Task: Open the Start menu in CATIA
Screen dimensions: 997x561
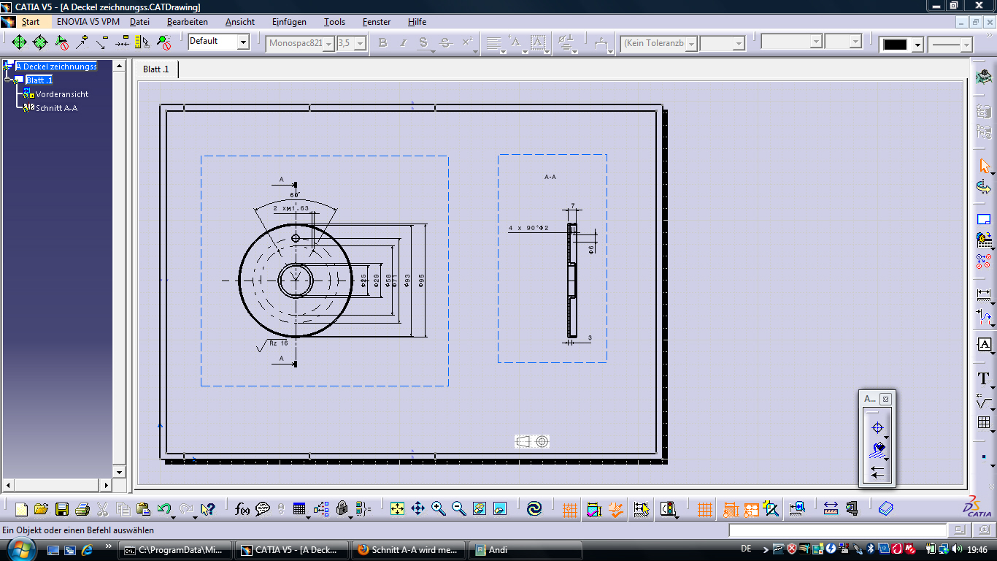Action: [x=31, y=22]
